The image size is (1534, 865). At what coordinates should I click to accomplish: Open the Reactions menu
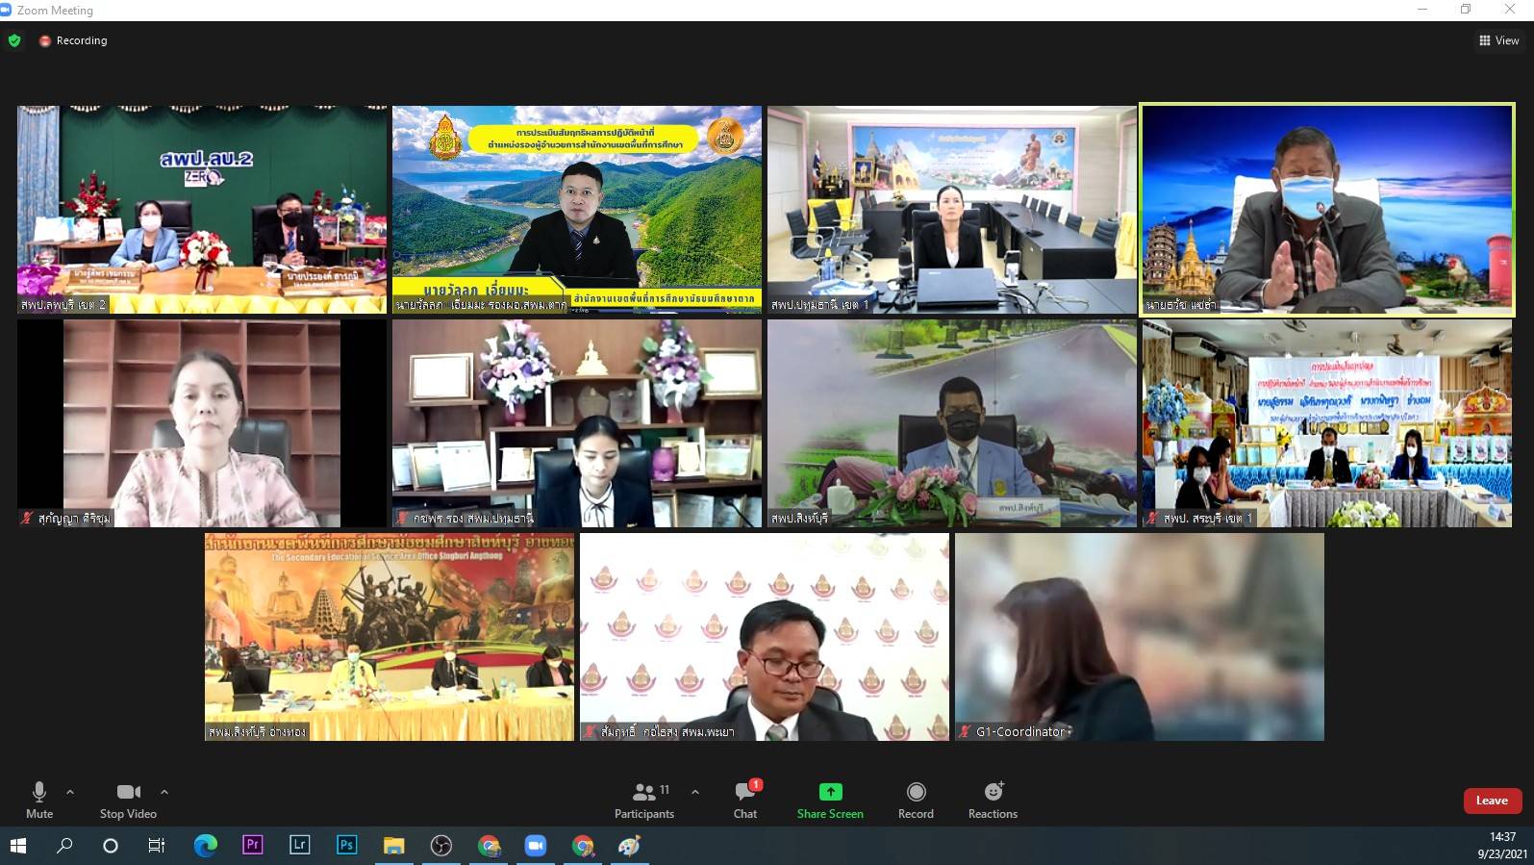coord(993,800)
